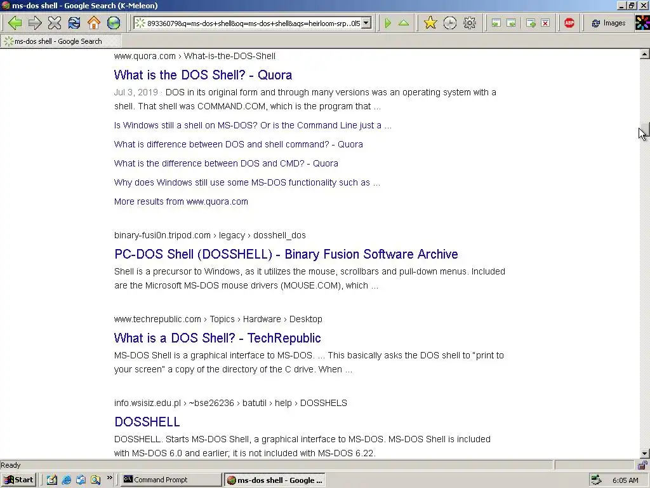Image resolution: width=650 pixels, height=488 pixels.
Task: Expand the URL bar dropdown arrow
Action: tap(366, 24)
